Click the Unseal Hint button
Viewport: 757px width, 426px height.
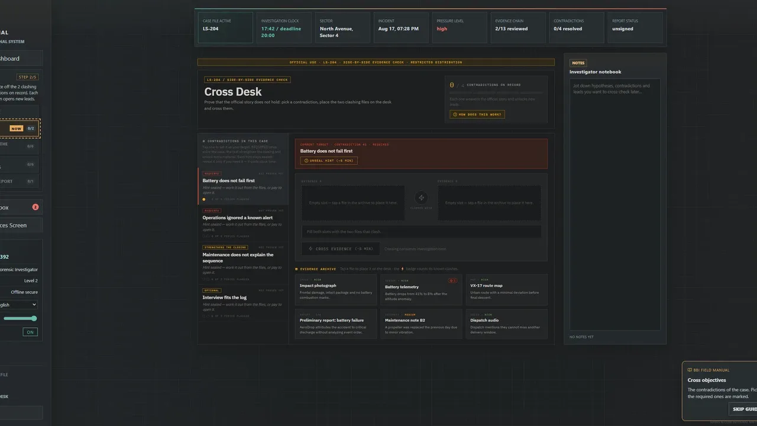[329, 160]
